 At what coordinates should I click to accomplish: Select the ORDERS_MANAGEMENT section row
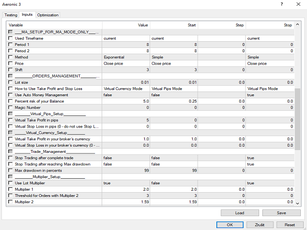(x=151, y=76)
